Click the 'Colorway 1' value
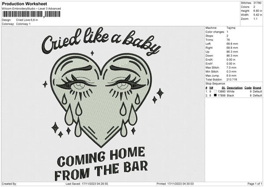264x187 pixels. click(23, 24)
